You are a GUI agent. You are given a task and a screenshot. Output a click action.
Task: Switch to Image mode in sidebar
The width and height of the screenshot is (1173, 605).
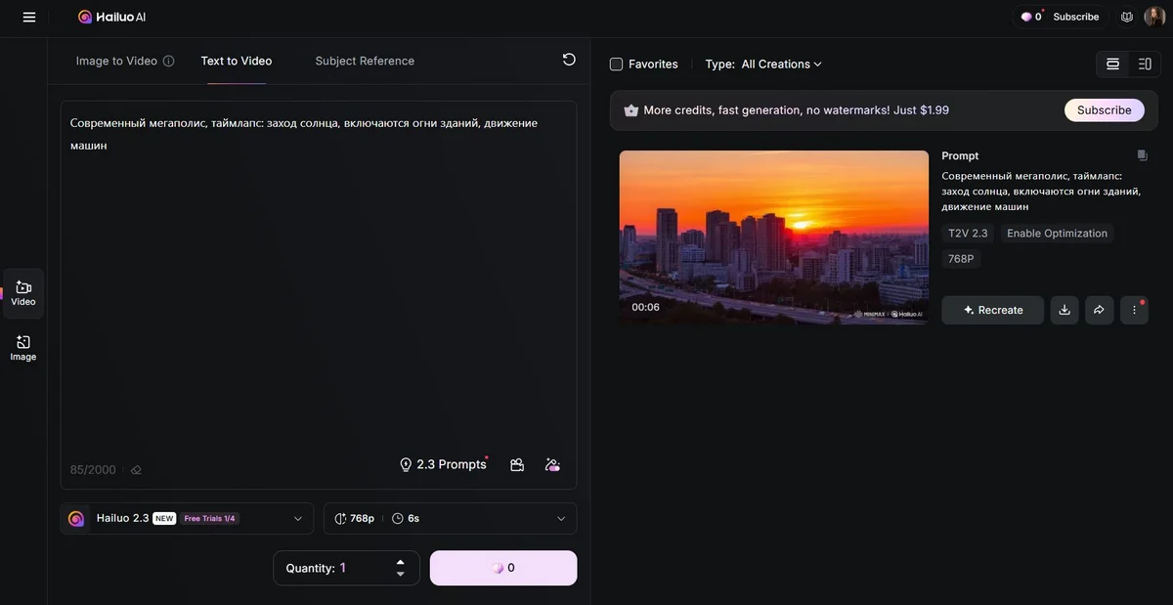(23, 347)
